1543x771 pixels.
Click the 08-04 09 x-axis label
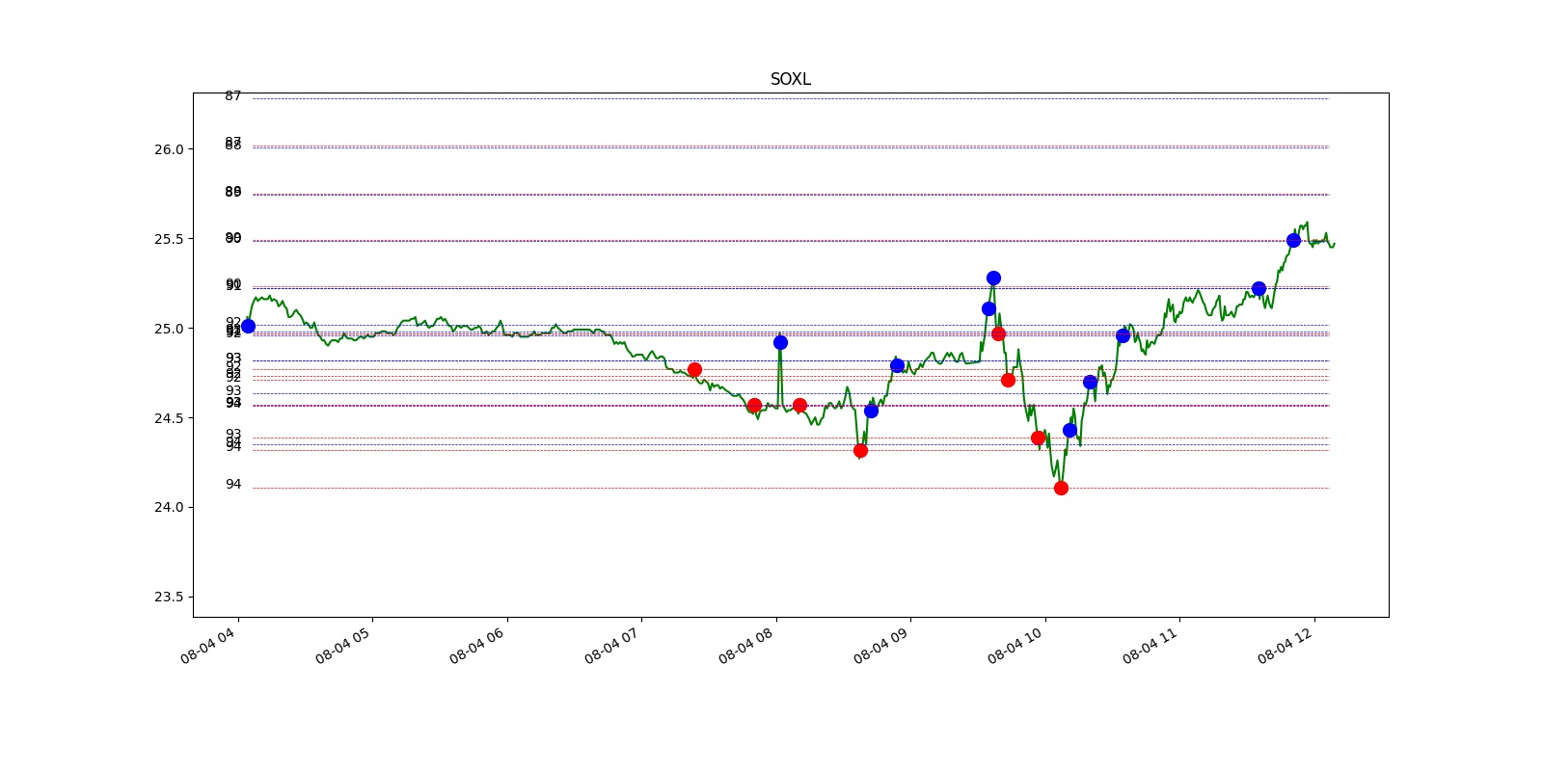point(882,644)
